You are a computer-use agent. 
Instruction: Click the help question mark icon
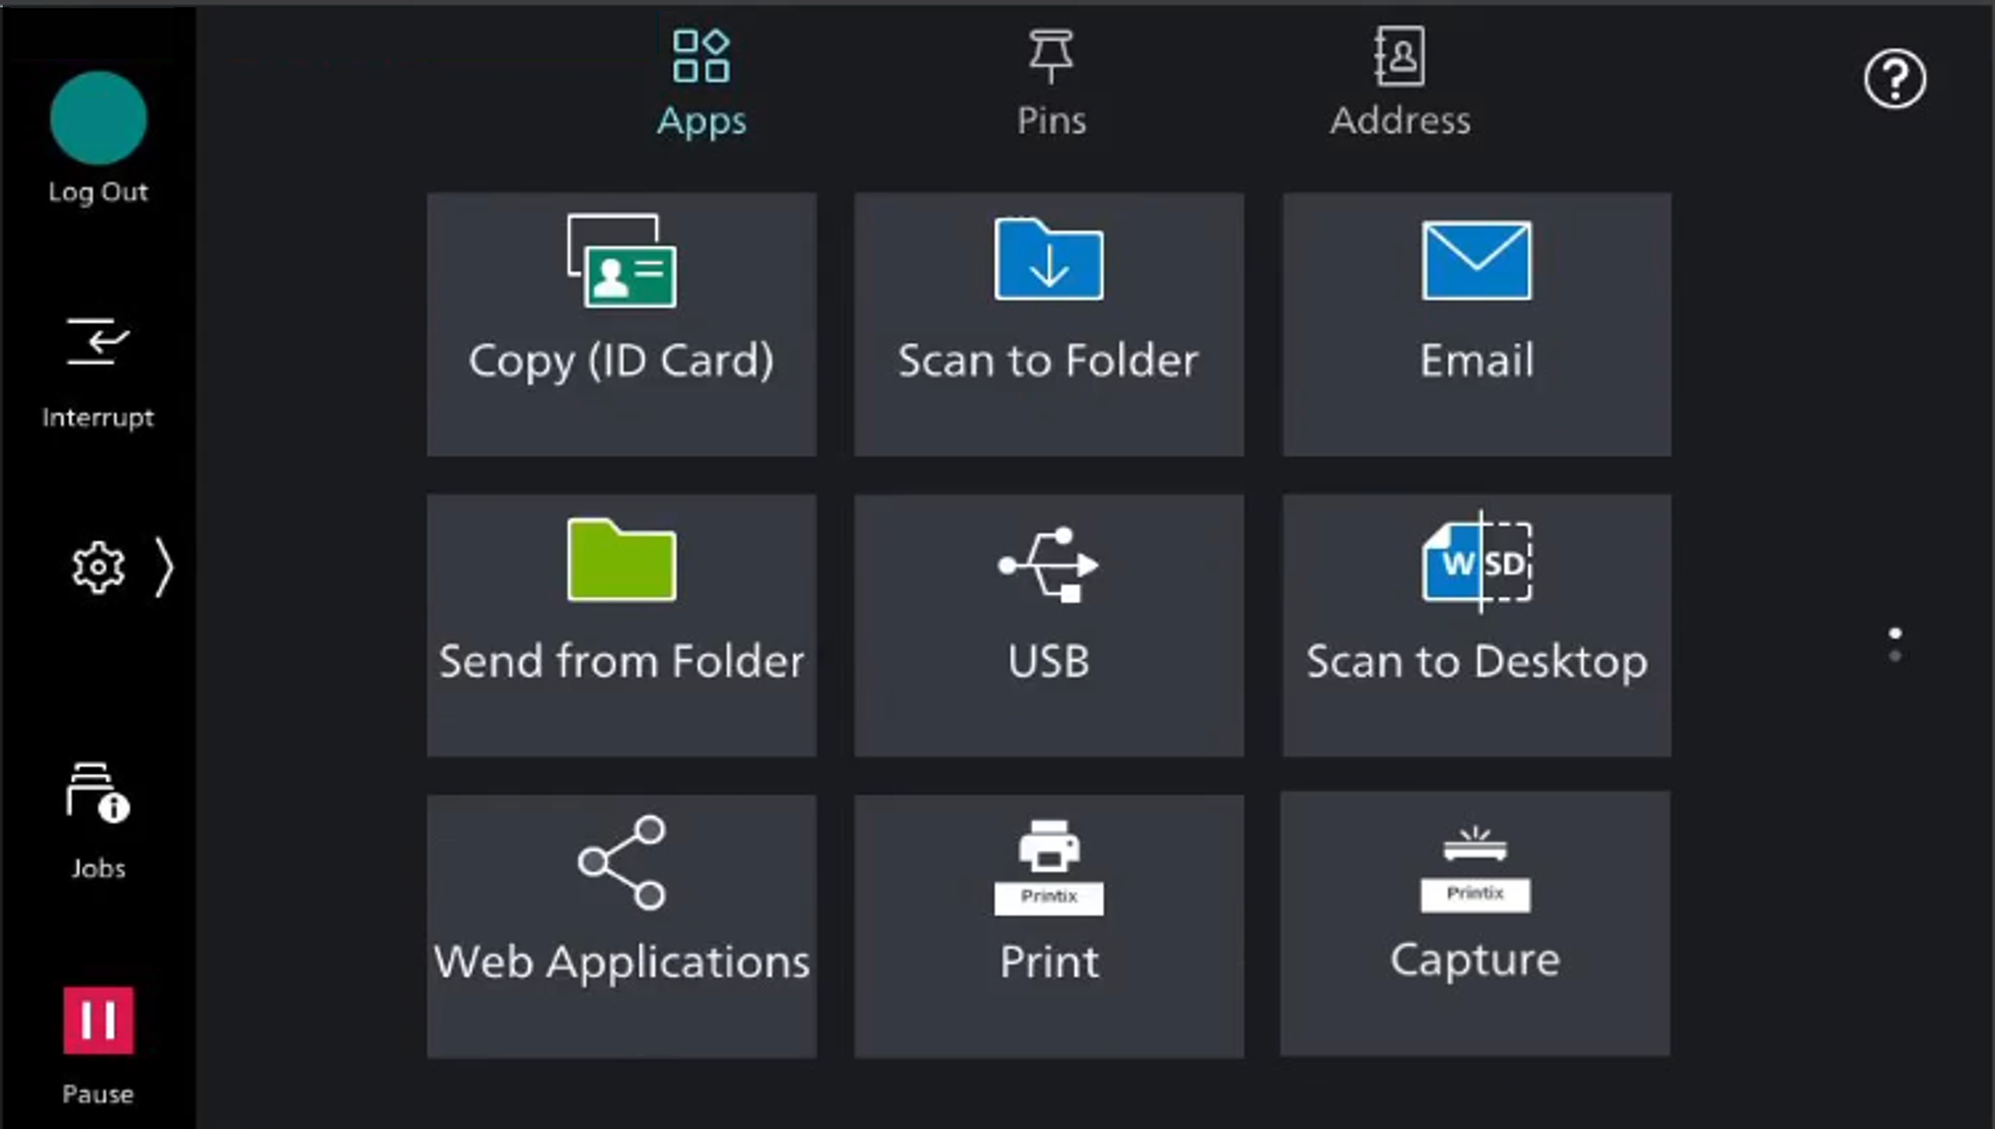(1894, 80)
